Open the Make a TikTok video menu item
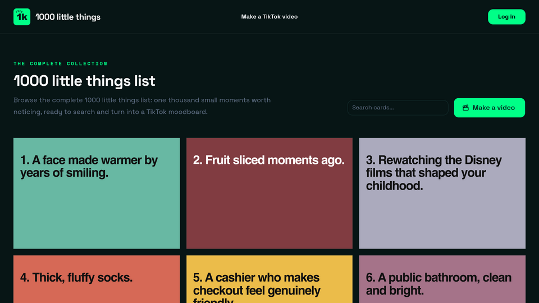This screenshot has height=303, width=539. coord(269,16)
